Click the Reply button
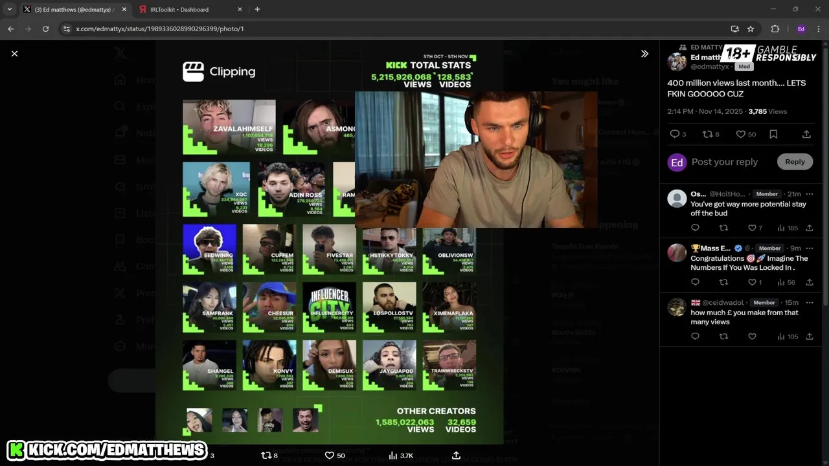 [795, 162]
